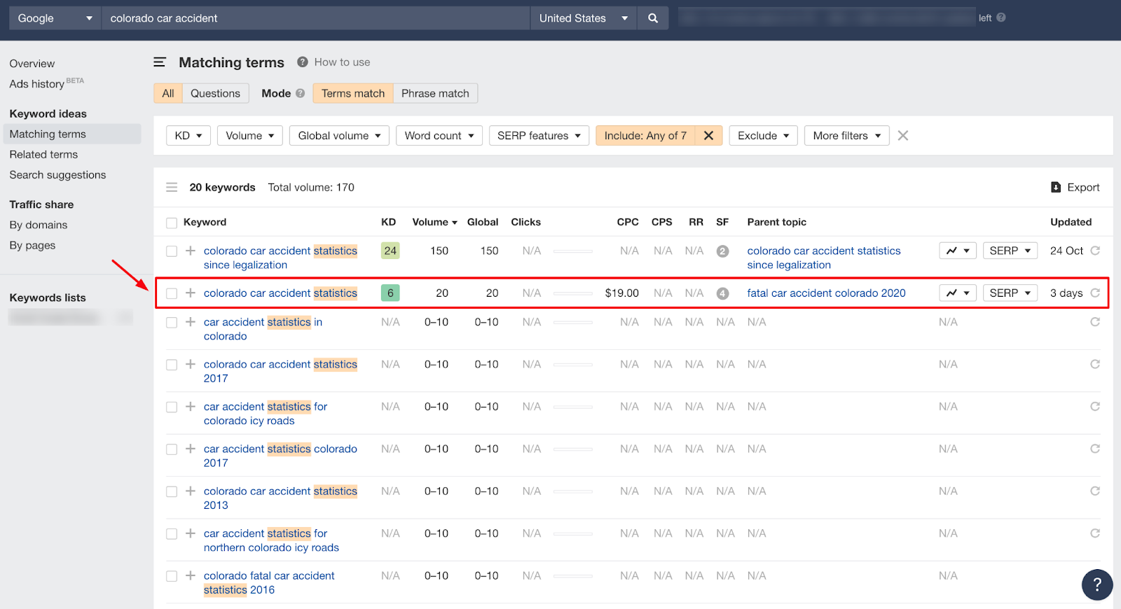The image size is (1121, 609).
Task: Click SF badge 4 in highlighted row
Action: (723, 293)
